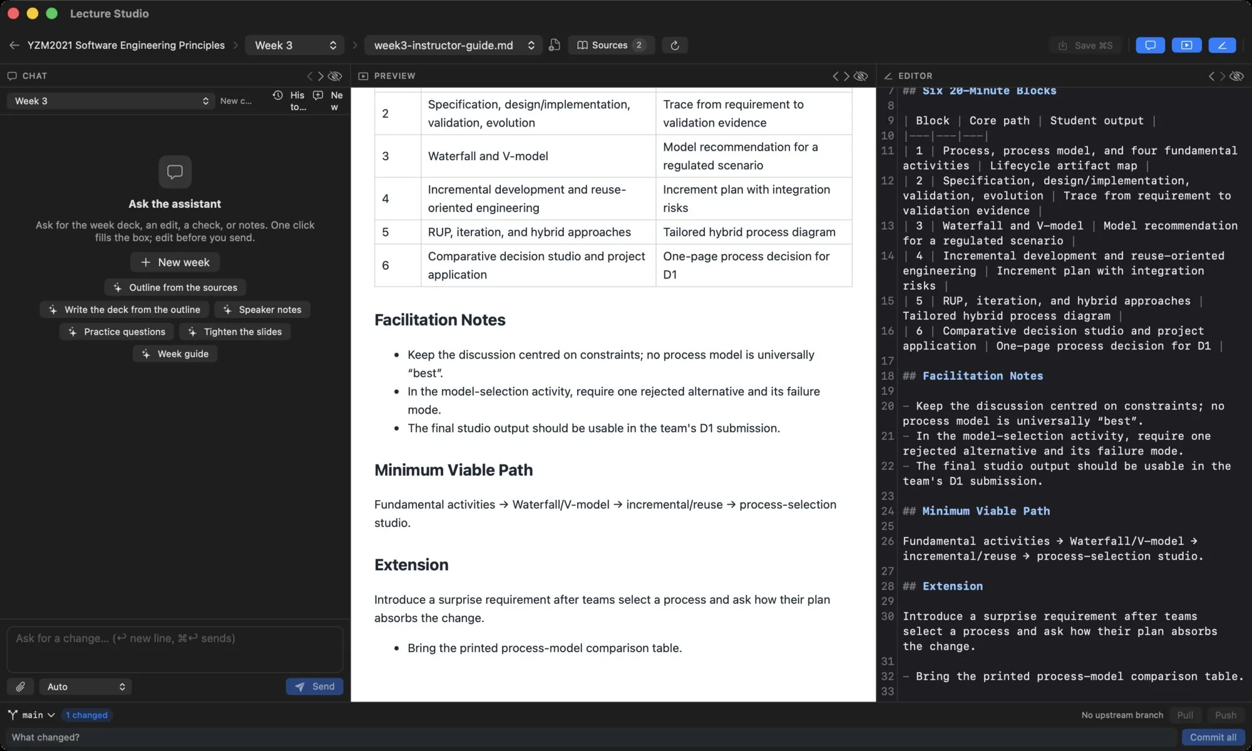Choose the Week guide suggestion
Screen dimensions: 1252x751
pos(175,354)
